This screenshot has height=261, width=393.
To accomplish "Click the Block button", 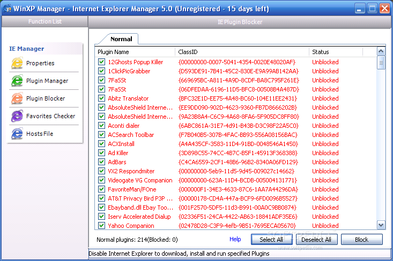I will click(x=361, y=240).
